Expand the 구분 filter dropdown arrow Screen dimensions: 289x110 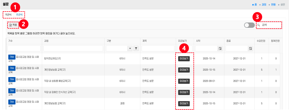(130, 48)
